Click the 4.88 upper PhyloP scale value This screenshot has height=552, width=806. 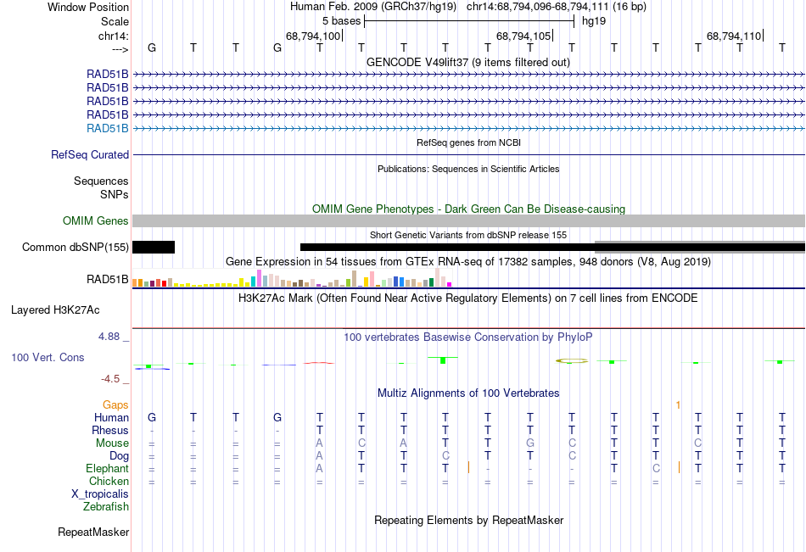click(109, 337)
